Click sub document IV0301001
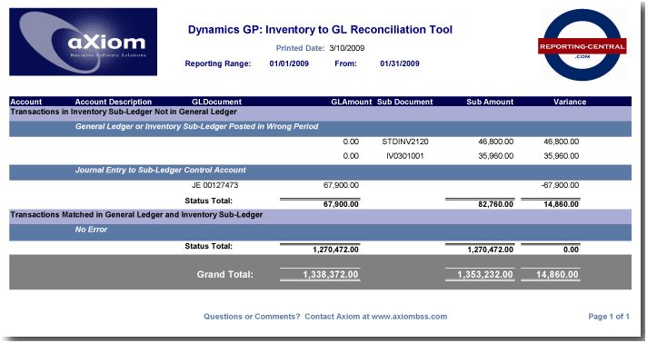Screen dimensions: 647x343 pos(404,156)
